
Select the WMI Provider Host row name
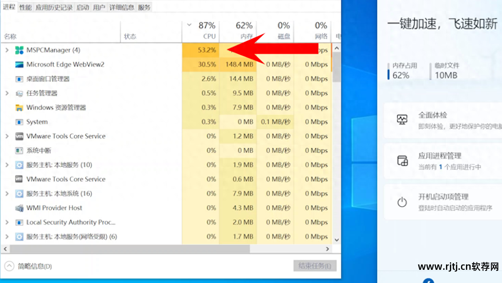point(54,208)
